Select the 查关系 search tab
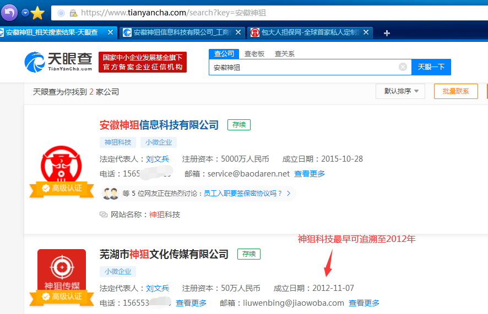This screenshot has height=314, width=488. pyautogui.click(x=284, y=53)
